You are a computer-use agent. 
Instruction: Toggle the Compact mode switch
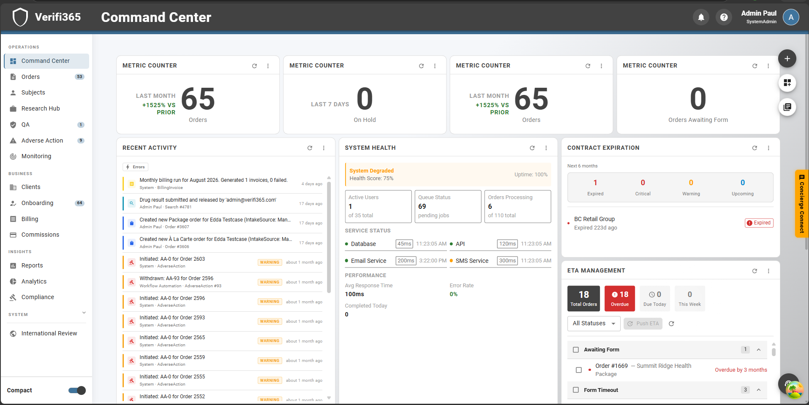[77, 391]
